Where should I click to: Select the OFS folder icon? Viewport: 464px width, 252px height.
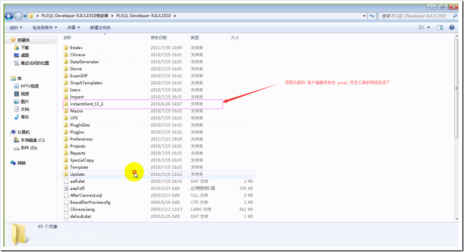(x=66, y=118)
